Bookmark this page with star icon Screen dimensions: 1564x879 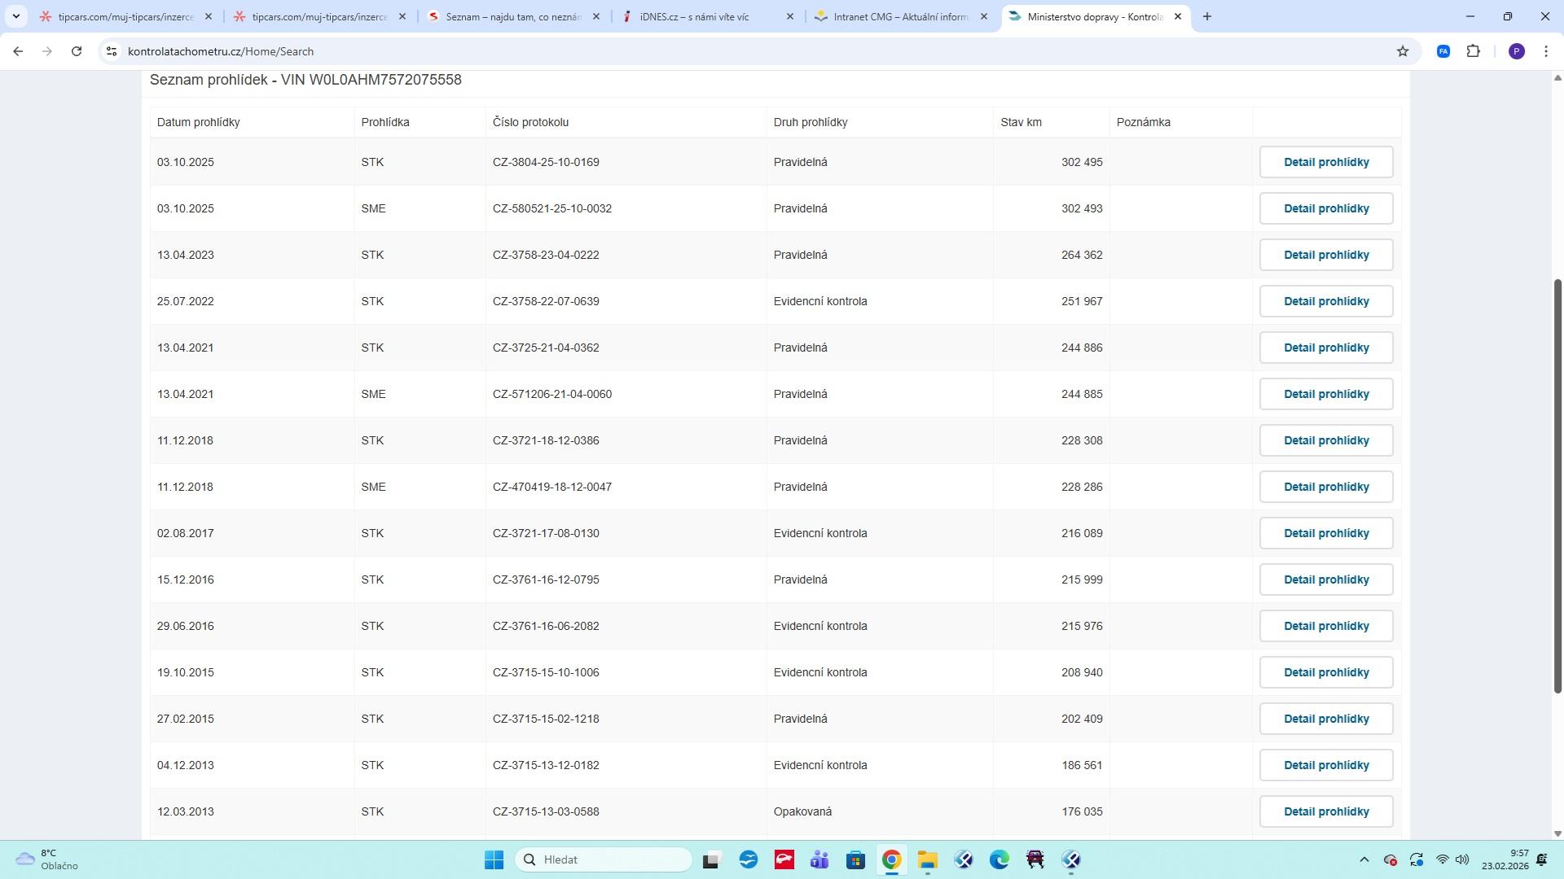coord(1402,51)
